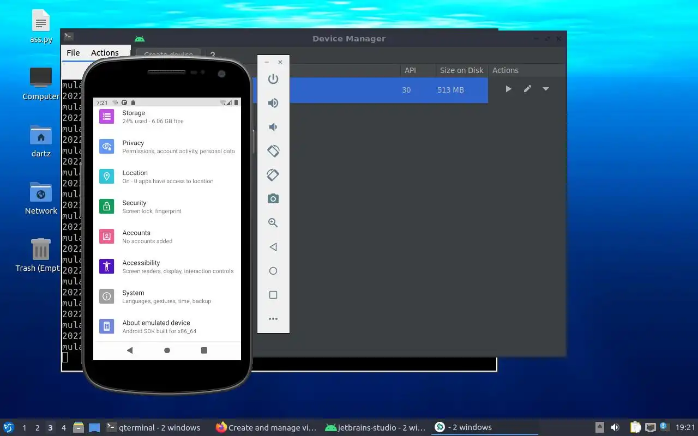Image resolution: width=698 pixels, height=436 pixels.
Task: Activate the emulator zoom tool
Action: click(x=273, y=223)
